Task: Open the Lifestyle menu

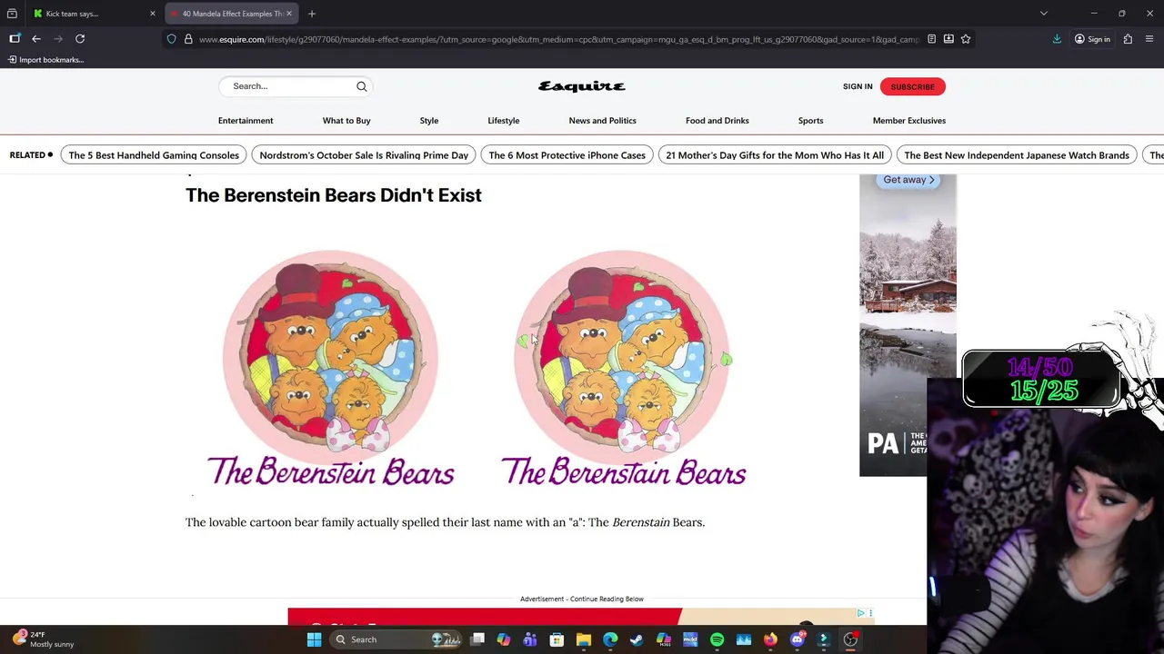Action: click(504, 121)
